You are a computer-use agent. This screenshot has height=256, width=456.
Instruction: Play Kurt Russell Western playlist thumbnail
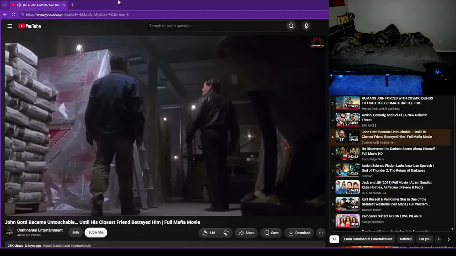pyautogui.click(x=348, y=204)
